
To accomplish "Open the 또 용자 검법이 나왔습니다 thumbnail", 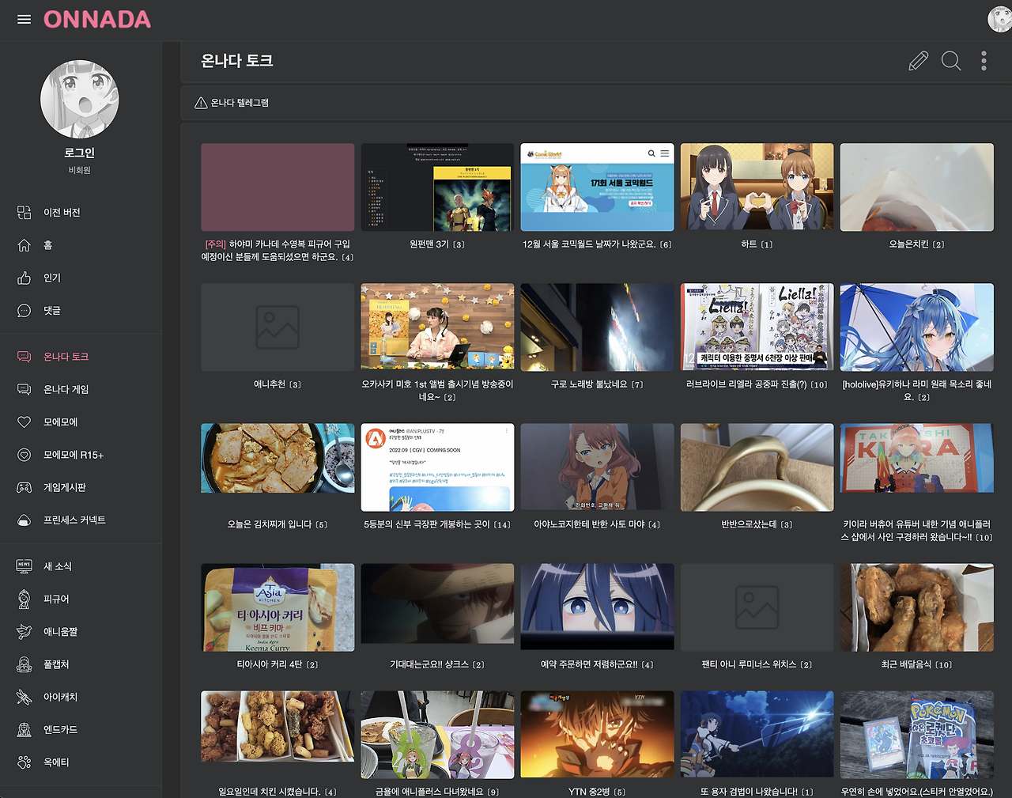I will coord(757,735).
